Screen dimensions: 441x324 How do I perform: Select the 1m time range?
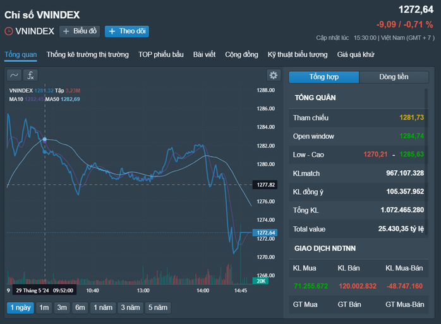[44, 308]
